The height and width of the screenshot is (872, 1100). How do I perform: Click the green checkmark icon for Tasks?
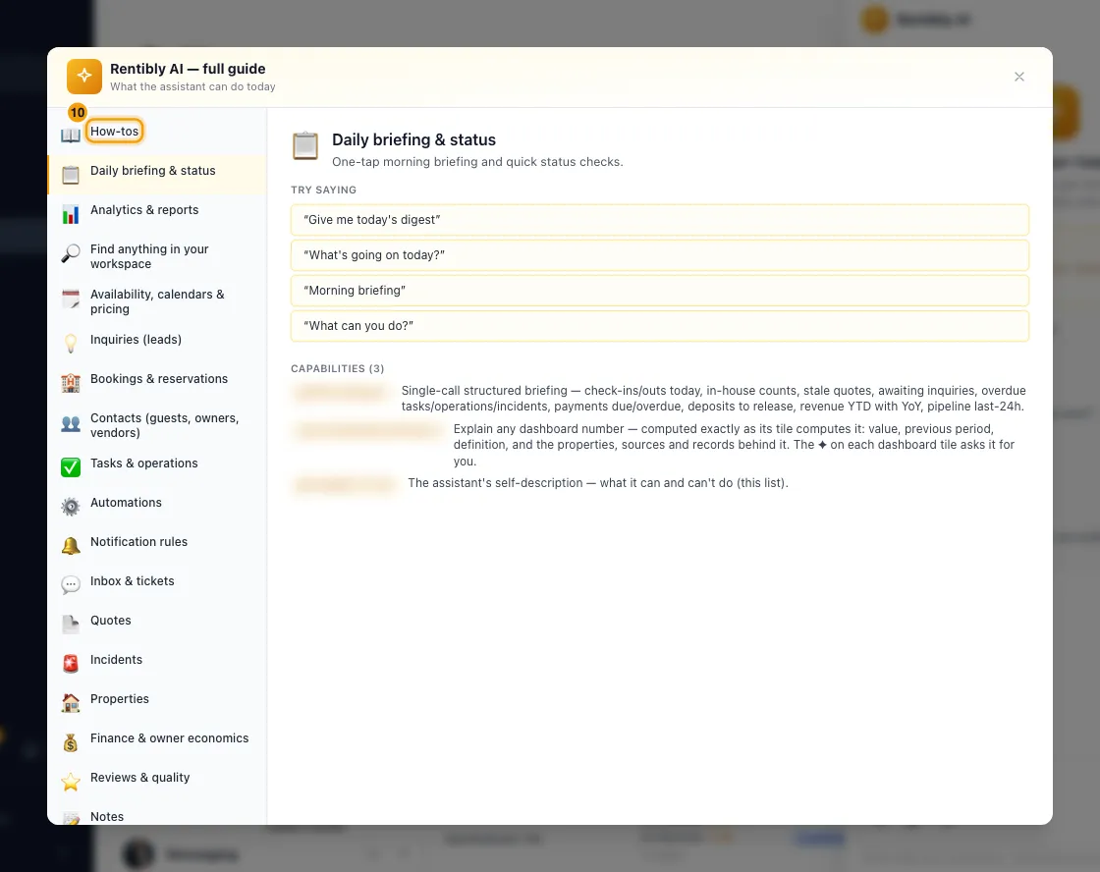tap(70, 466)
